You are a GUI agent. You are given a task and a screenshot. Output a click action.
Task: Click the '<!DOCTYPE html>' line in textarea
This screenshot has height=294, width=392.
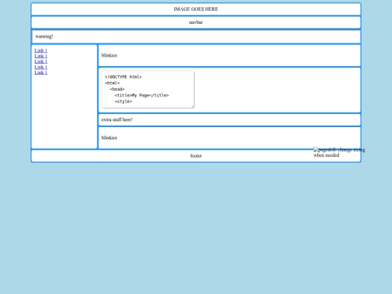pyautogui.click(x=123, y=77)
